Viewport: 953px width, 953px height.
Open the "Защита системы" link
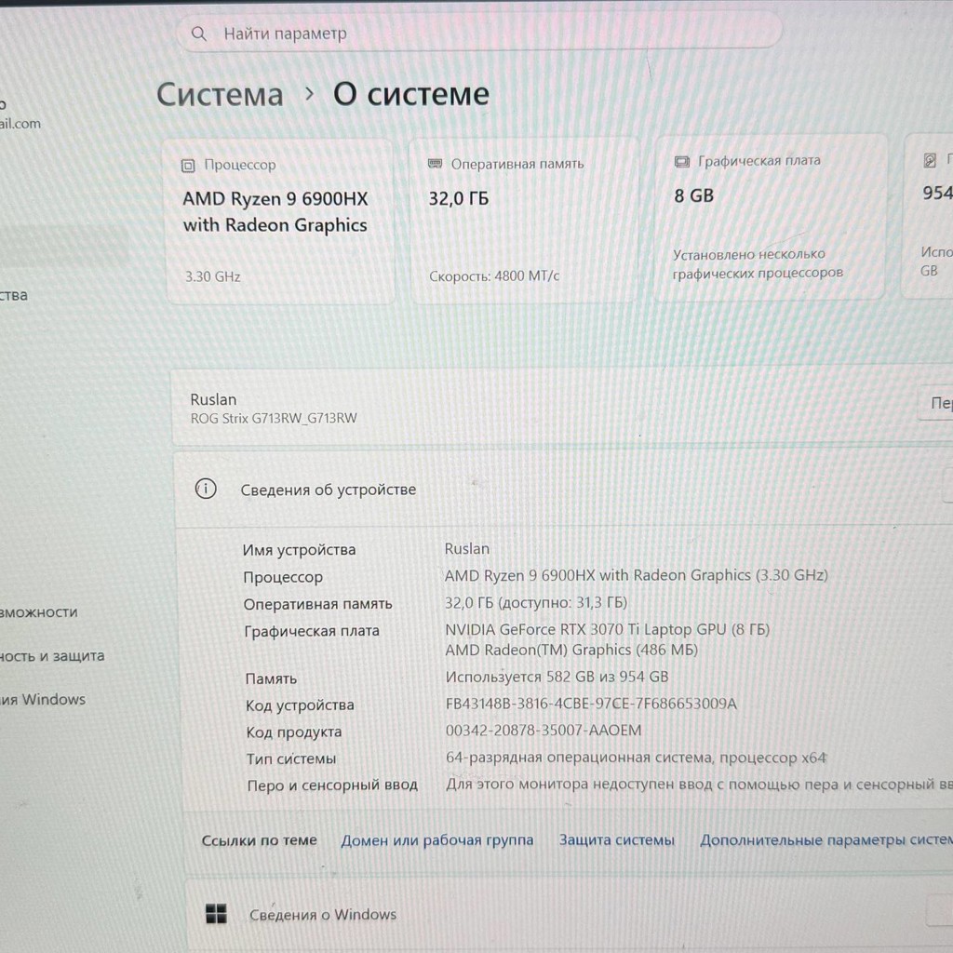click(617, 840)
